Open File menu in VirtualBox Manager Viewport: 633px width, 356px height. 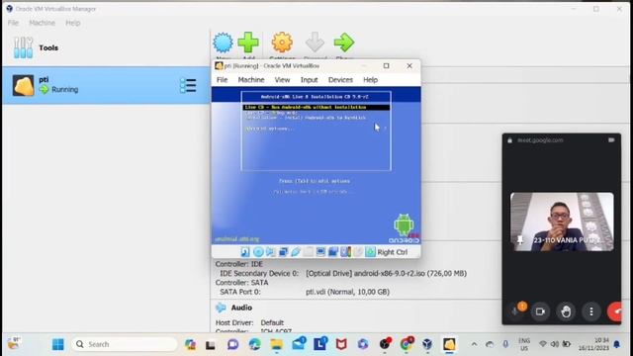click(x=13, y=23)
